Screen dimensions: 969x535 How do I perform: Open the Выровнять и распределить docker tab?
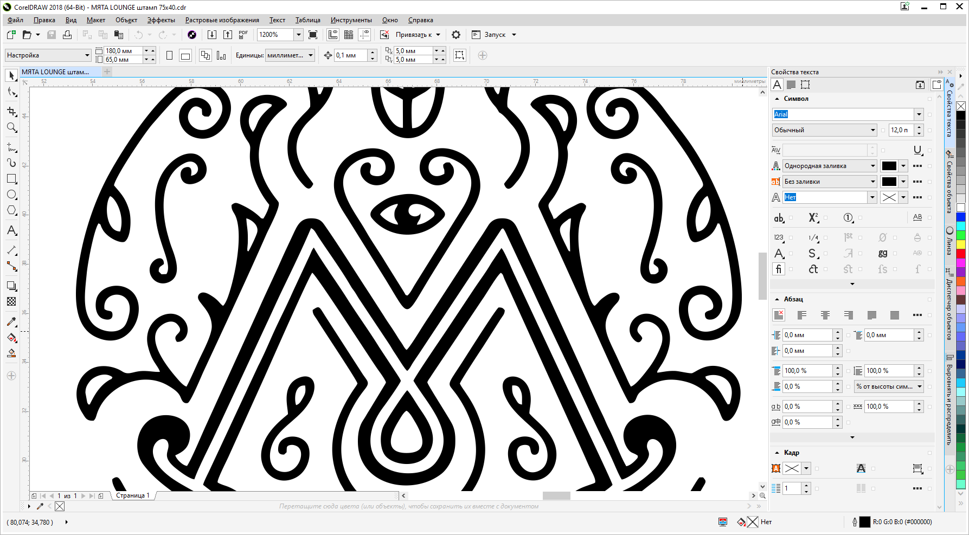point(949,399)
